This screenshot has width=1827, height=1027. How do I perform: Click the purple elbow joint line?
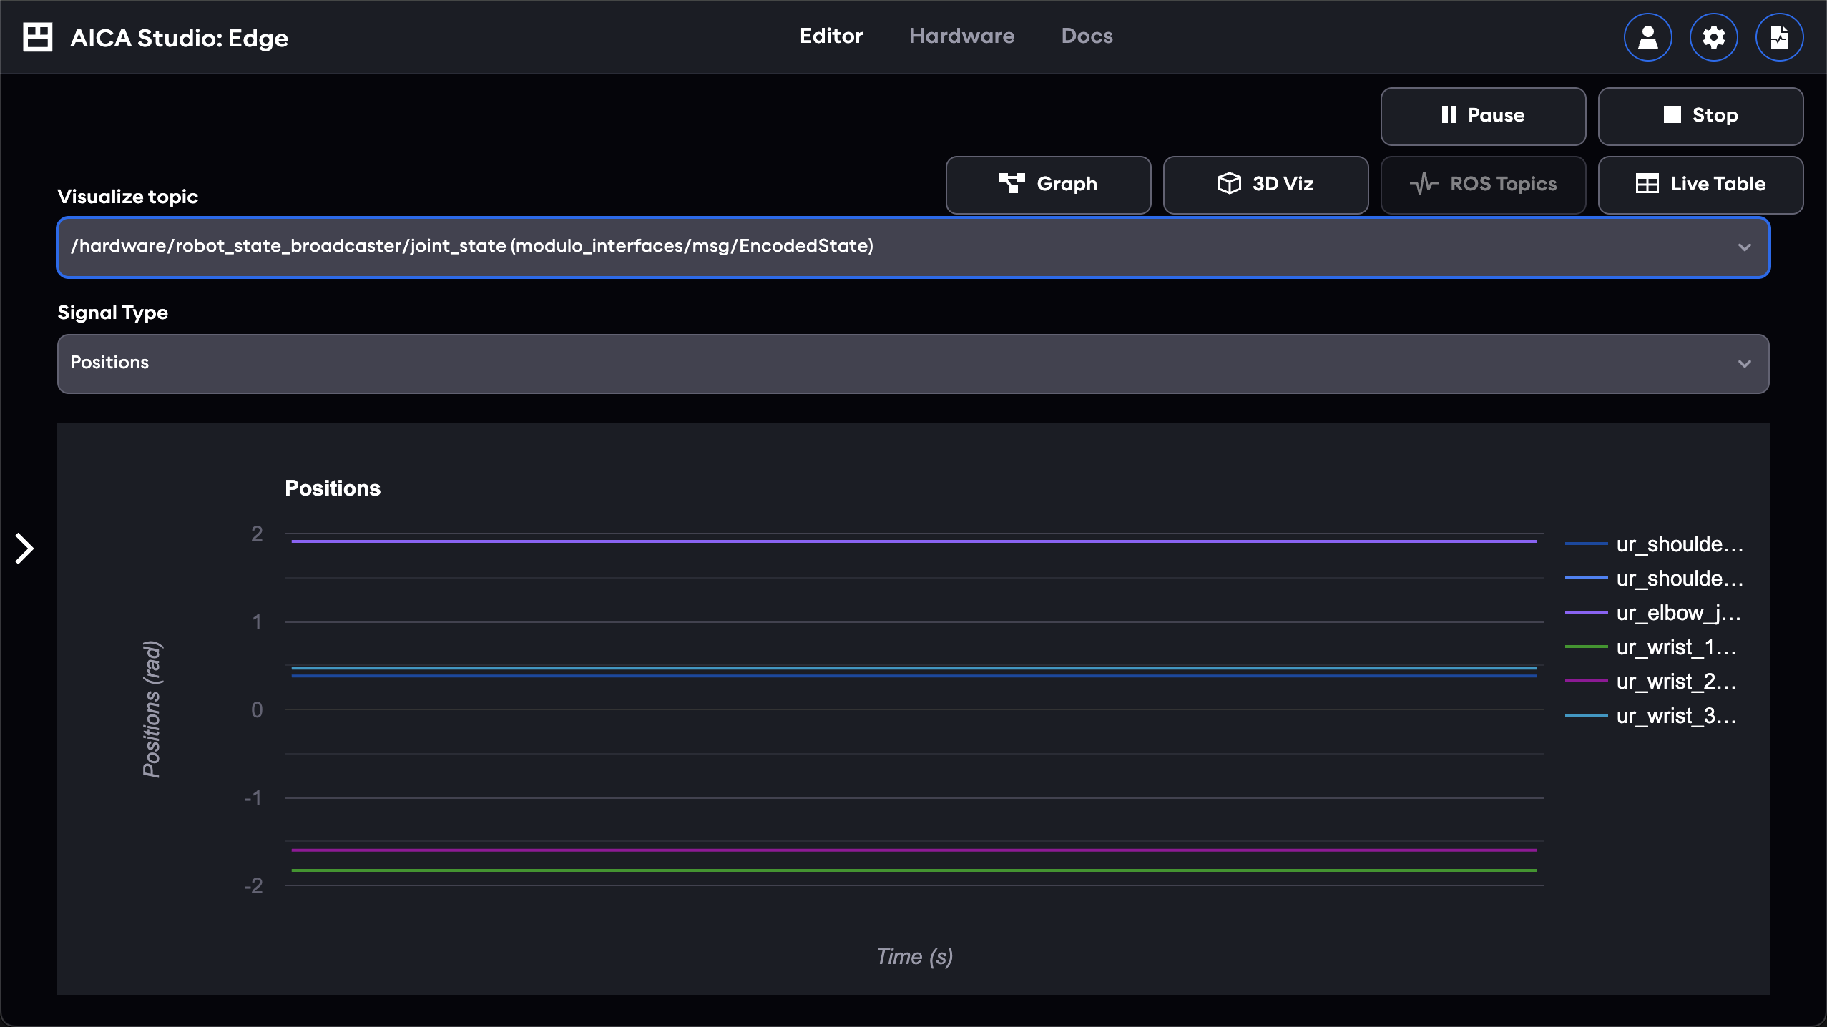point(913,541)
